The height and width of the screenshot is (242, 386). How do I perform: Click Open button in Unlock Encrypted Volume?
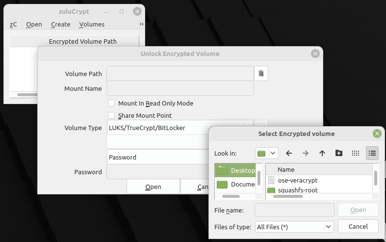click(x=153, y=187)
